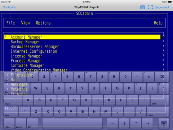Tap the backtick key

pos(25,112)
